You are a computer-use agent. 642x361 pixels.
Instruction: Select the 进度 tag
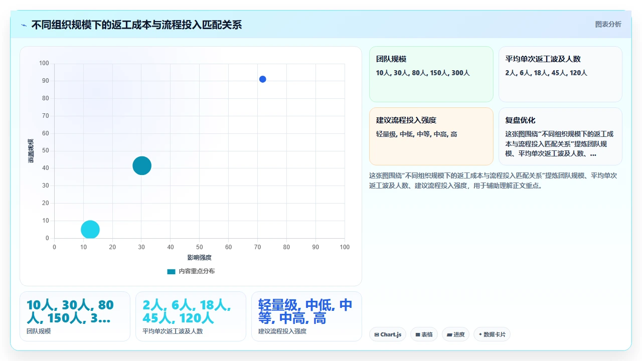click(455, 334)
